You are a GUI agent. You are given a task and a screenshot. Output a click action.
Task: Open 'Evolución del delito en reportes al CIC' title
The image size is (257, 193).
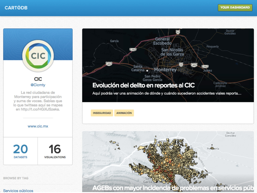pos(143,85)
